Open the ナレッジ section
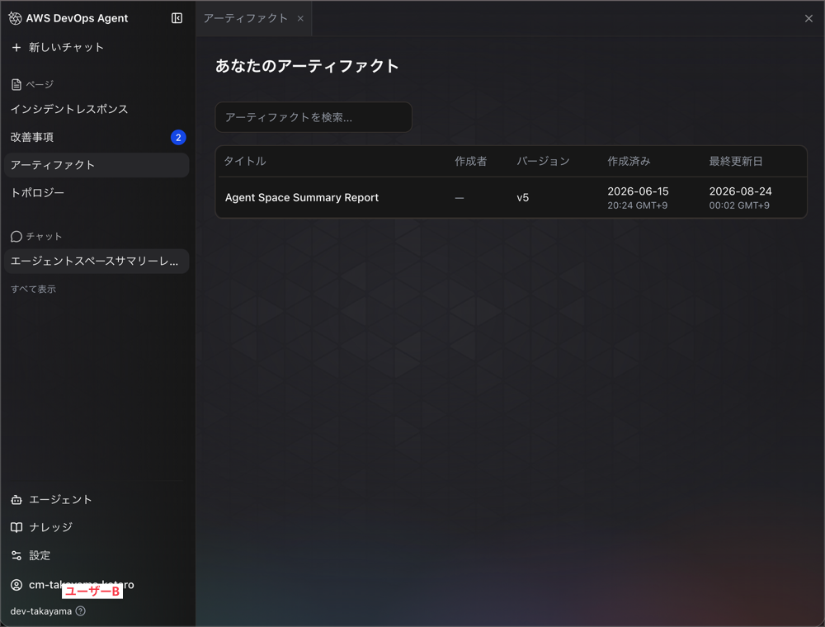The image size is (825, 627). click(50, 527)
